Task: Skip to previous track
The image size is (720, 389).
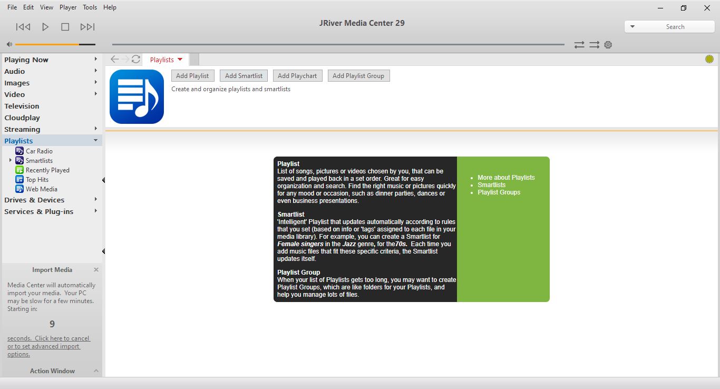Action: click(x=23, y=27)
